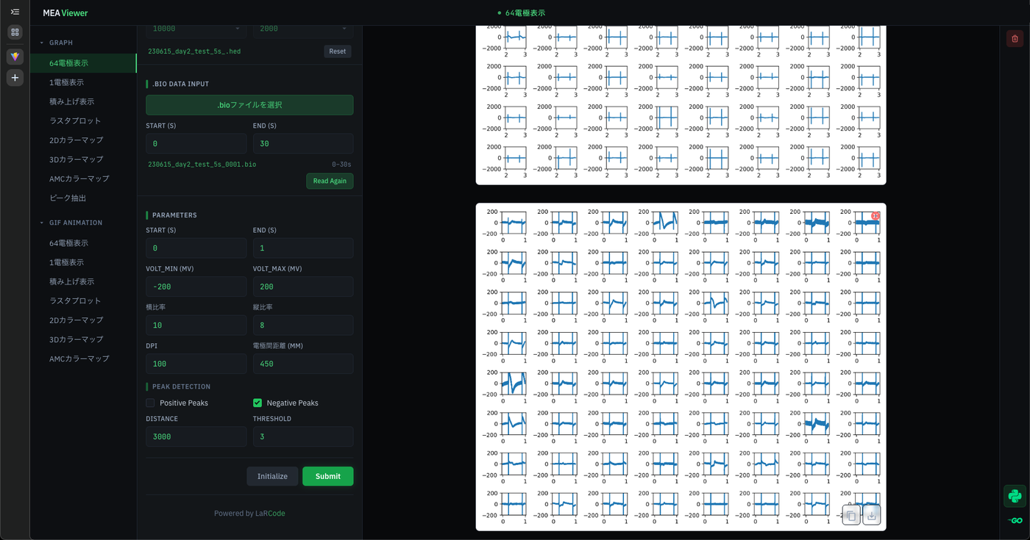Click the Read Again button

point(330,181)
